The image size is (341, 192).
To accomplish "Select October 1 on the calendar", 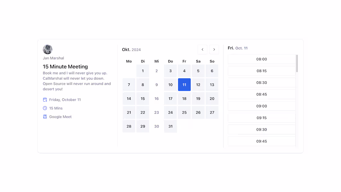I will pos(143,71).
